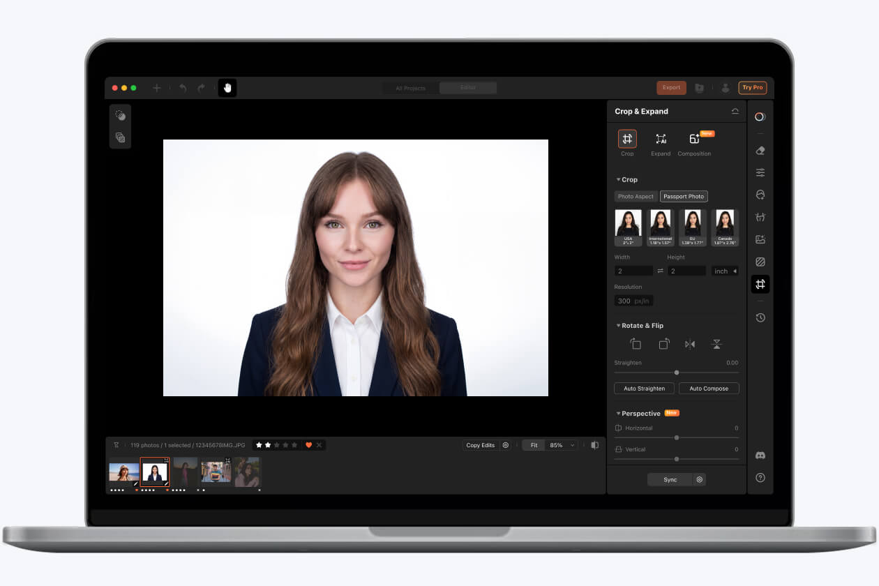Open the inch unit dropdown
This screenshot has height=586, width=879.
(x=726, y=271)
